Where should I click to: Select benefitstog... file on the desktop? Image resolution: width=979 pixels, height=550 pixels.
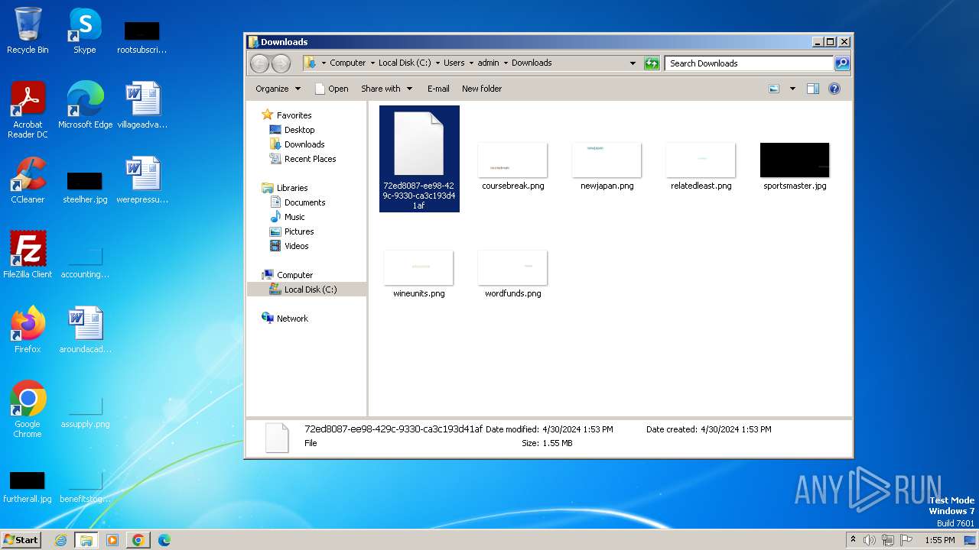(85, 487)
